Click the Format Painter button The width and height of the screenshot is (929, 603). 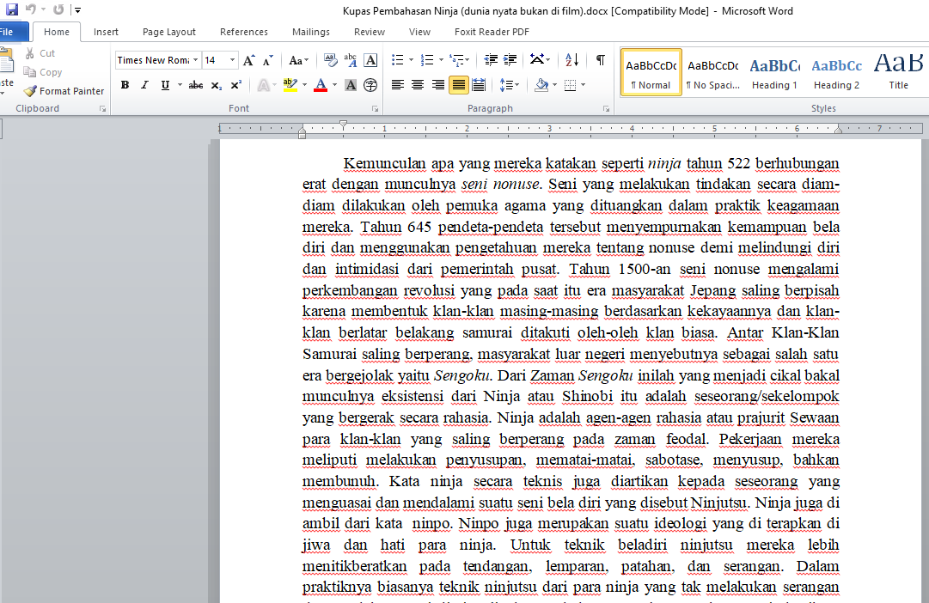click(64, 91)
